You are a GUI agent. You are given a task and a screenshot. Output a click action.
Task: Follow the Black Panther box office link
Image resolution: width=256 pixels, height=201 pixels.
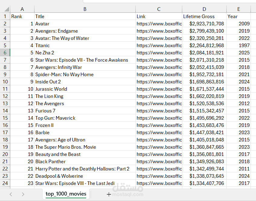(159, 161)
